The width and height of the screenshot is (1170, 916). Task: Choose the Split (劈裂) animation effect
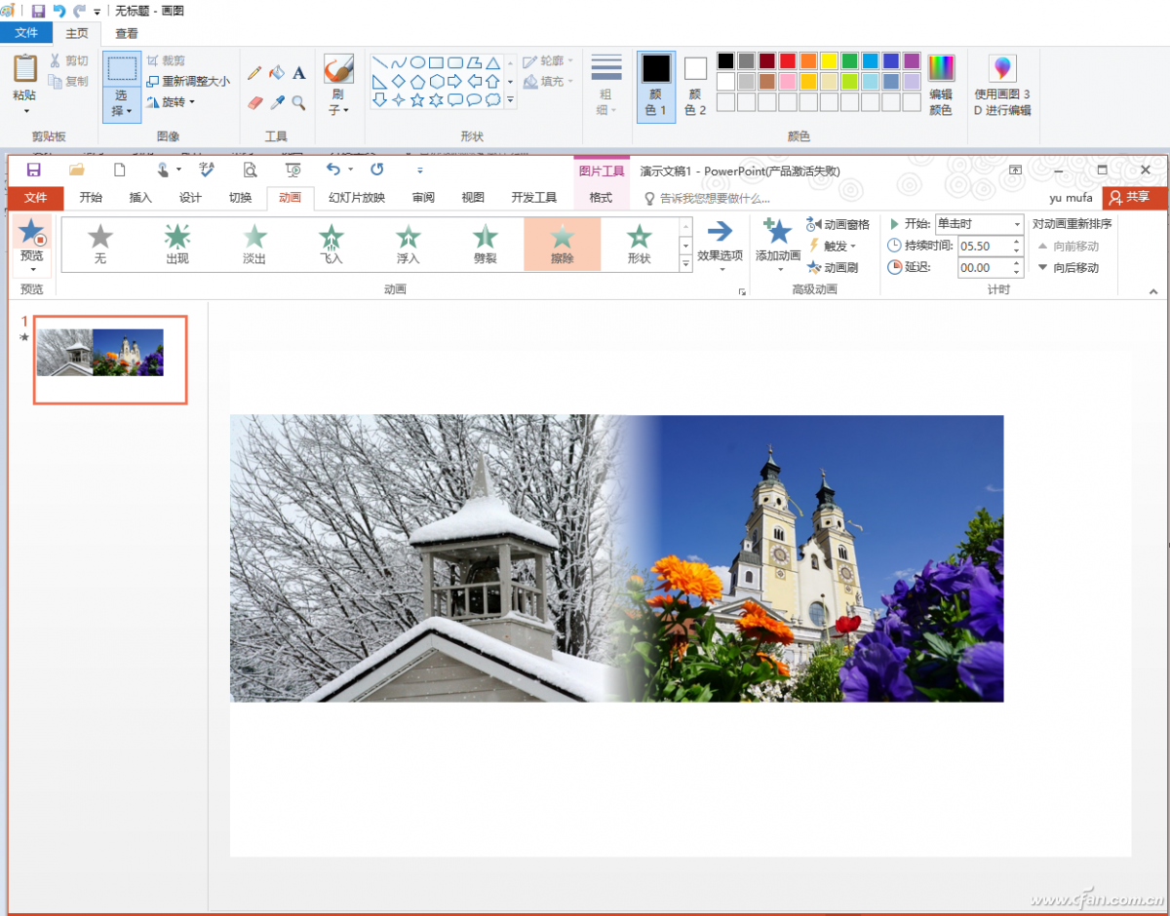click(485, 244)
